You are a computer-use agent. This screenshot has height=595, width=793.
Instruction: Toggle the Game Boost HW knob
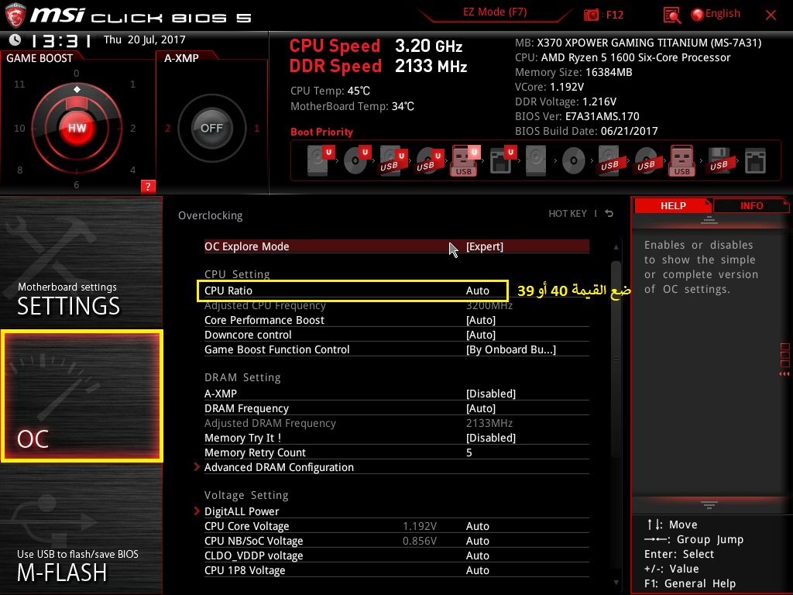[77, 128]
